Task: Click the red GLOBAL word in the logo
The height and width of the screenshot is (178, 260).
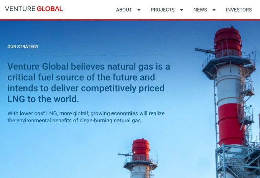Action: point(50,8)
